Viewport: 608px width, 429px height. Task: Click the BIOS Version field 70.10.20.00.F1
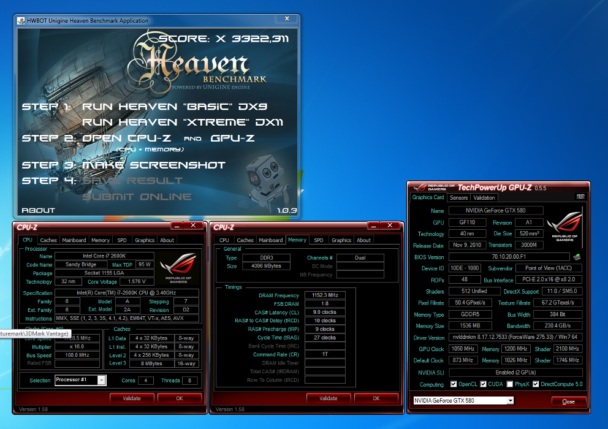pyautogui.click(x=509, y=257)
